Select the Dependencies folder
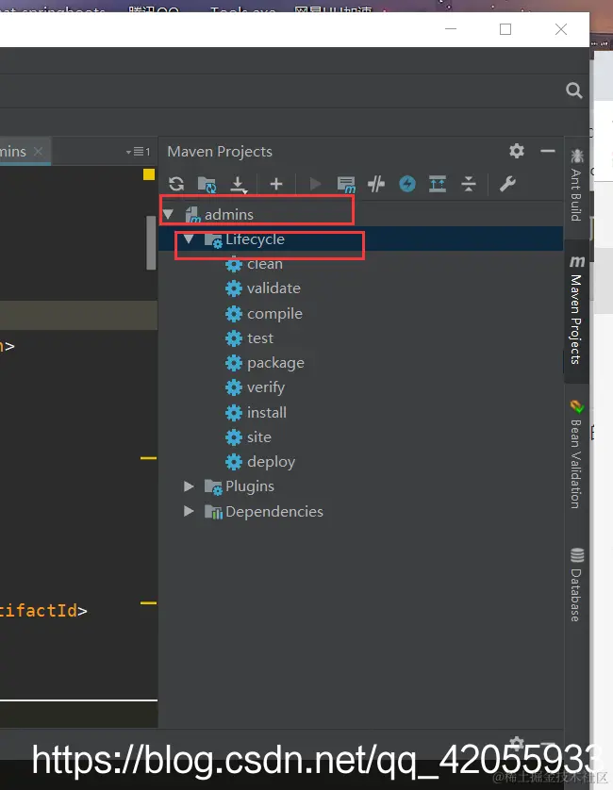The height and width of the screenshot is (790, 613). [x=273, y=511]
